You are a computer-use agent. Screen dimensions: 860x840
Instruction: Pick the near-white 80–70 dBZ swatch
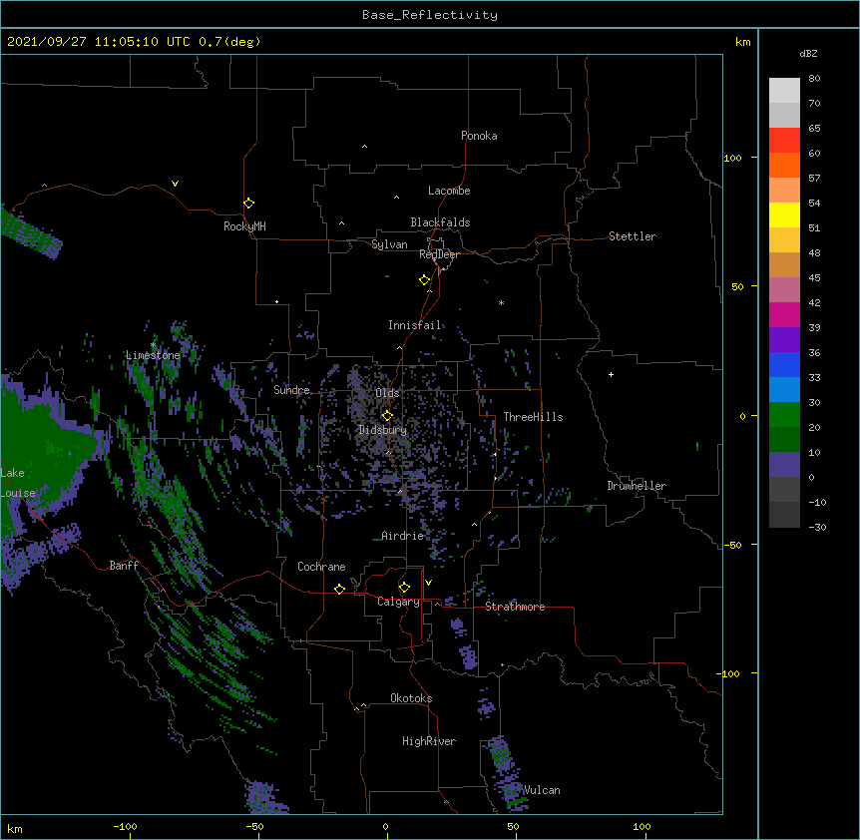784,90
